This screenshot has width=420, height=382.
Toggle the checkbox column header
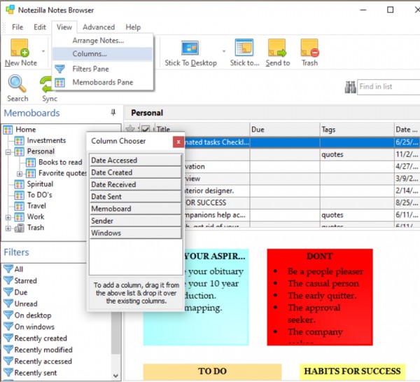tap(146, 130)
